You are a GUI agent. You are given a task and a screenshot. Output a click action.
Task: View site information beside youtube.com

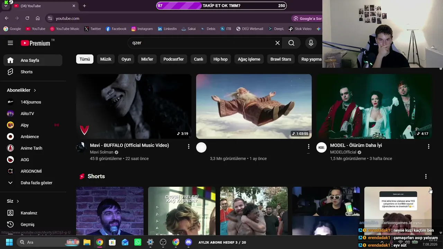click(50, 18)
